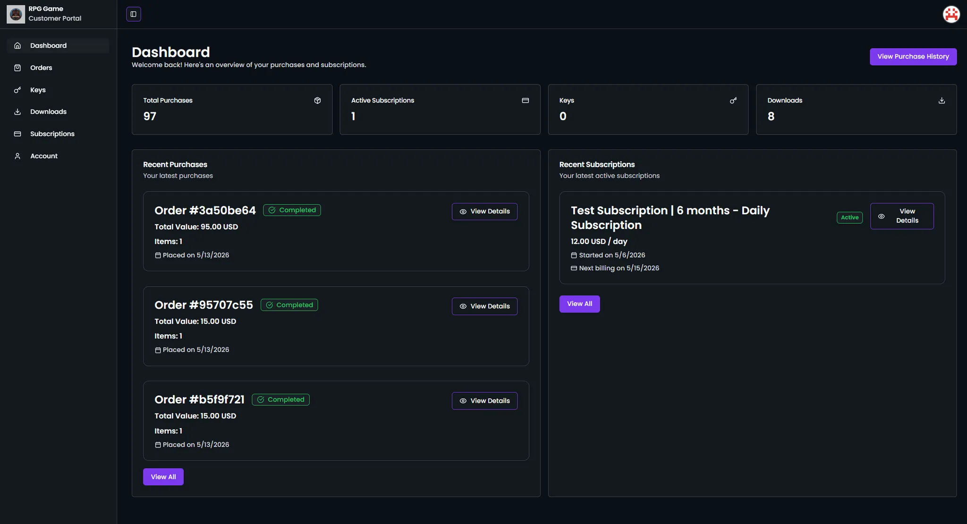This screenshot has width=967, height=524.
Task: View details of Order #b5f9f721
Action: click(x=484, y=401)
